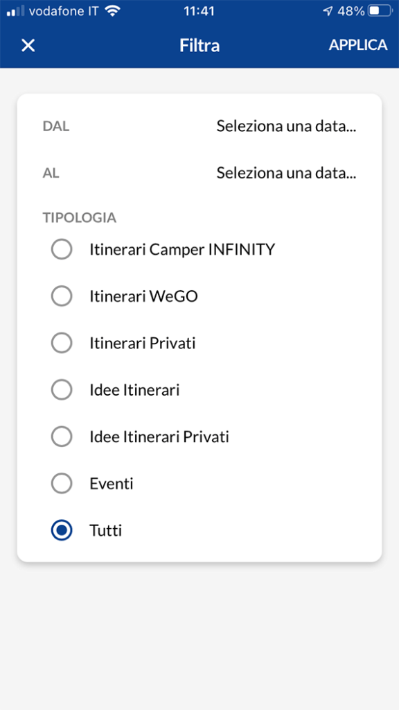Enable the Idee Itinerari Privati filter

62,436
